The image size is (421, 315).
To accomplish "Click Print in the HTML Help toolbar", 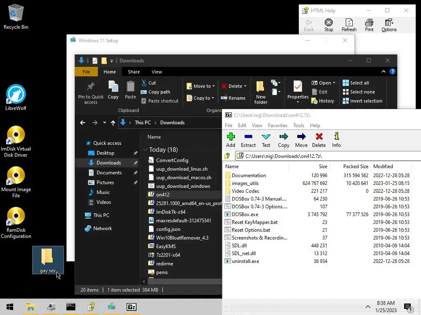I will [369, 25].
